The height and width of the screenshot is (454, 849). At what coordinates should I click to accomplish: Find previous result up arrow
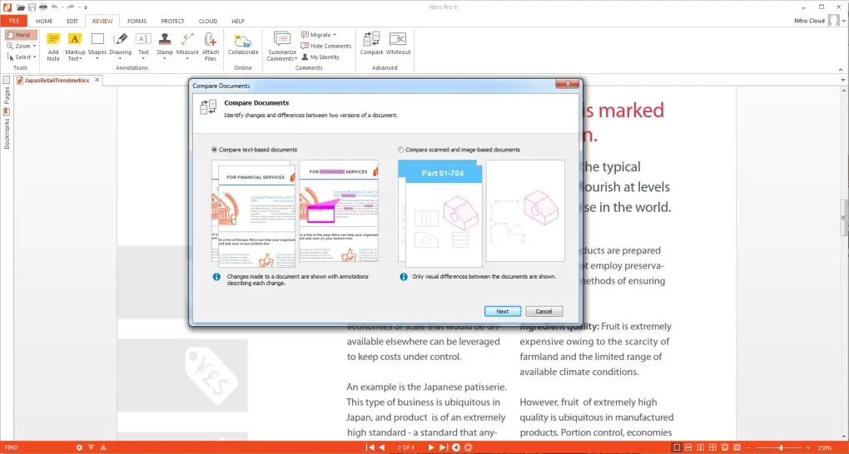pos(103,447)
